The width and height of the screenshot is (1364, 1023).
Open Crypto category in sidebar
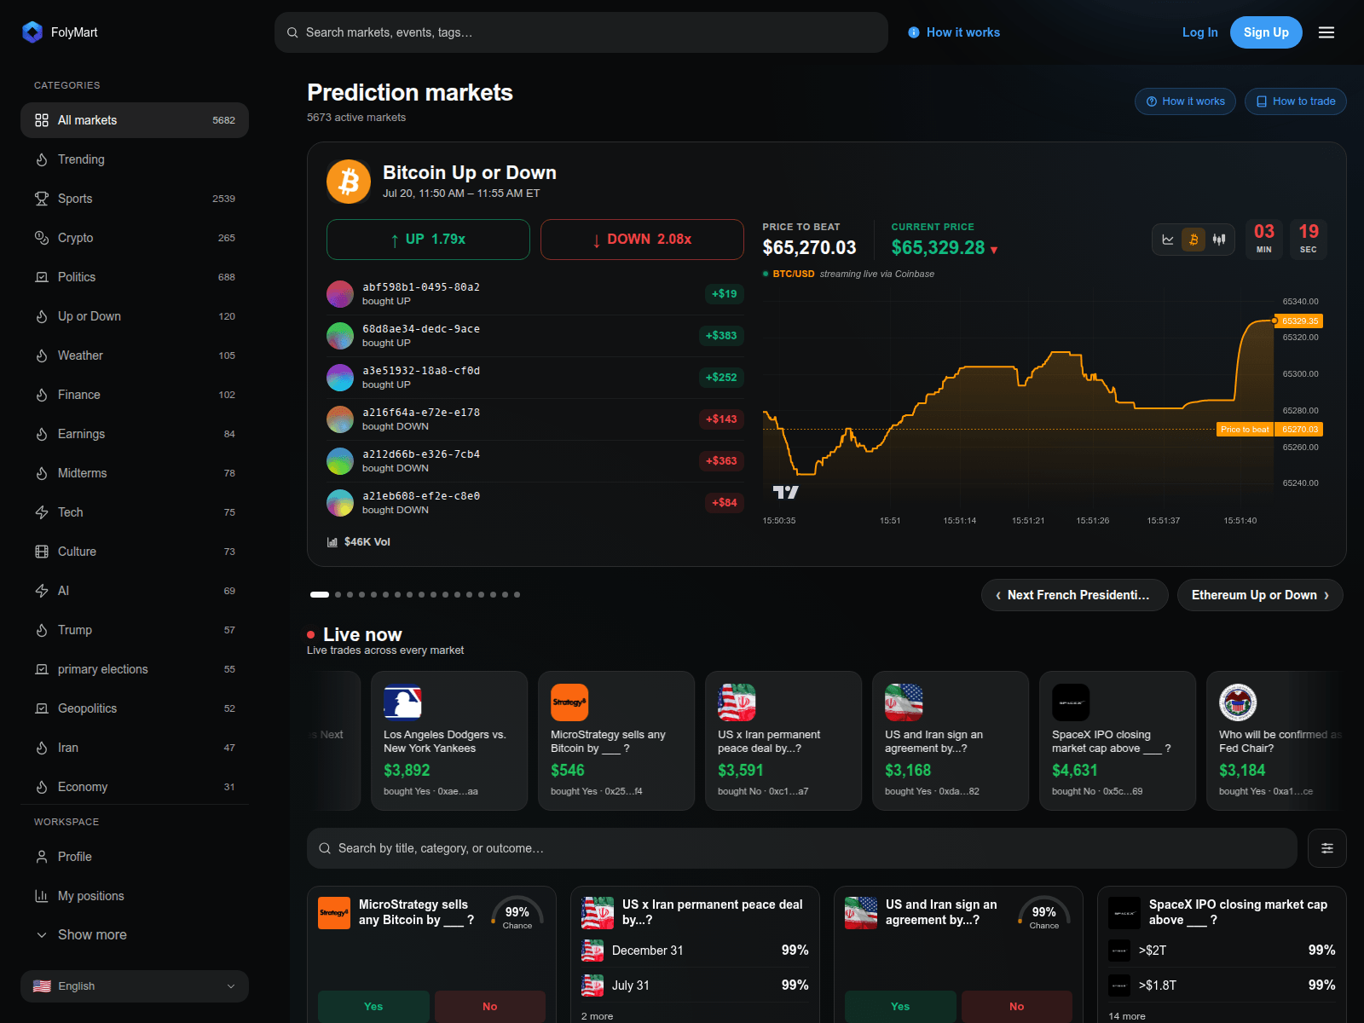click(135, 238)
